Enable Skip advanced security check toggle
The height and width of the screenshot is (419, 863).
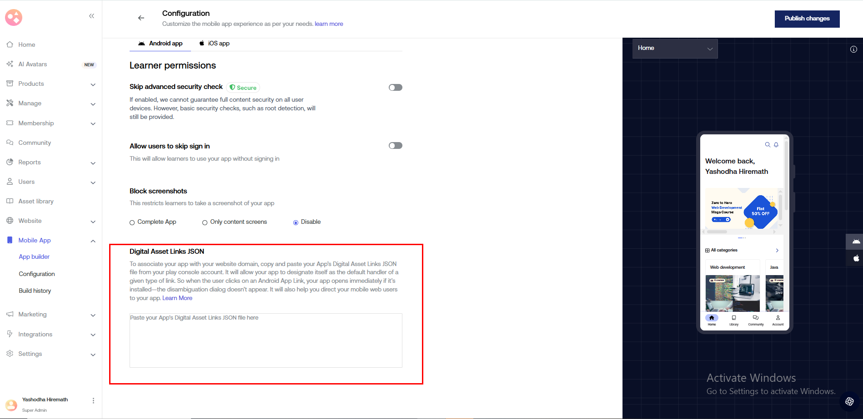tap(395, 88)
